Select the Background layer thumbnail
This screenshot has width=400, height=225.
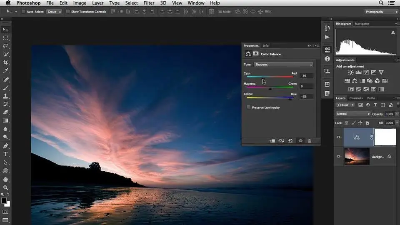pos(357,157)
